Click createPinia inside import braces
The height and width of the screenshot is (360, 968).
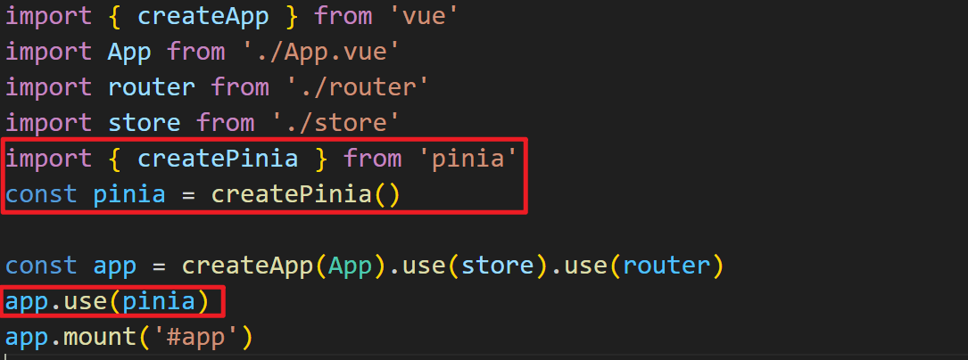(218, 159)
